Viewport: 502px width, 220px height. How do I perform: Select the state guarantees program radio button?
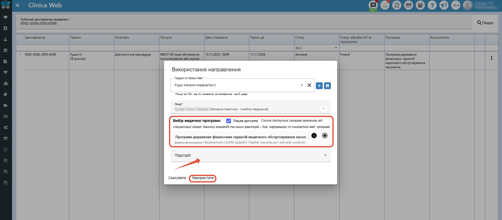click(325, 136)
